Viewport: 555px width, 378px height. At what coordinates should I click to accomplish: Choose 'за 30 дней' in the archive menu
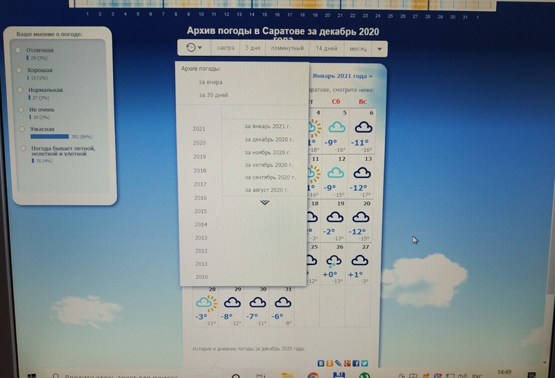(x=213, y=95)
